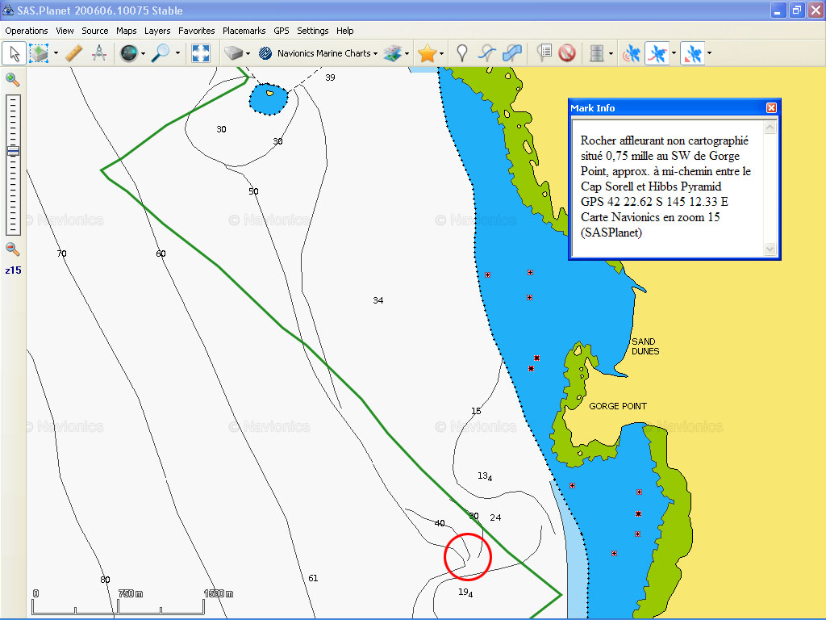
Task: Open the GPS centering dropdown arrow
Action: (709, 53)
